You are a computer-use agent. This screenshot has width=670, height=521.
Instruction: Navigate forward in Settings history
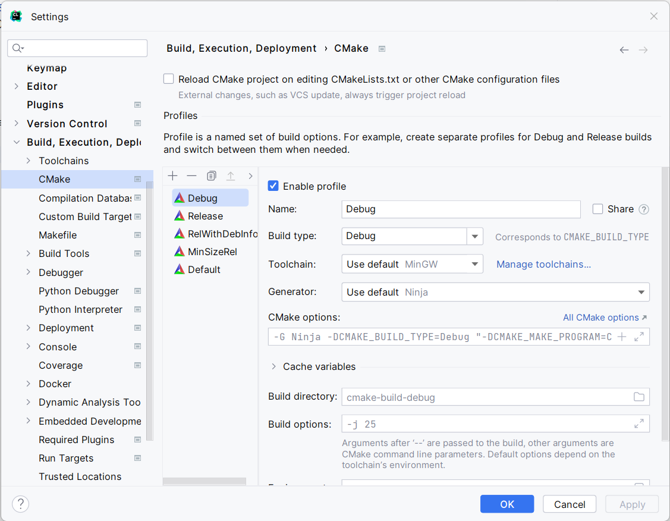643,50
